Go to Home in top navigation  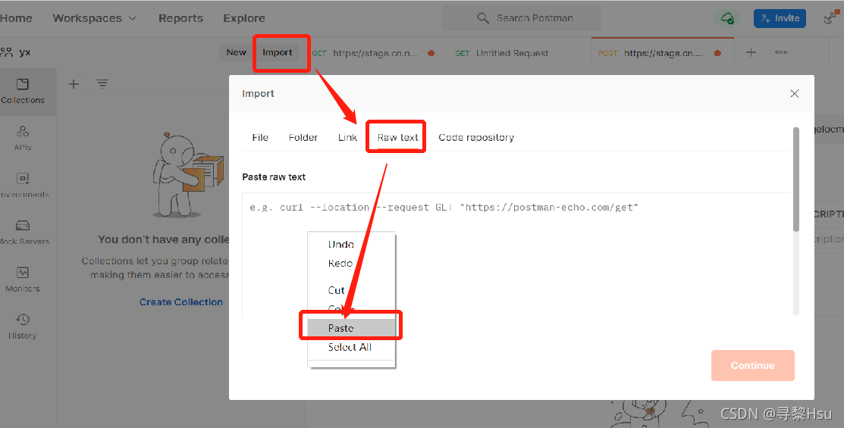click(x=16, y=18)
